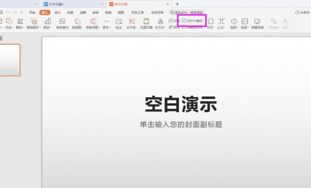
Task: Switch to the 放映 (Slide show) tab
Action: point(95,12)
